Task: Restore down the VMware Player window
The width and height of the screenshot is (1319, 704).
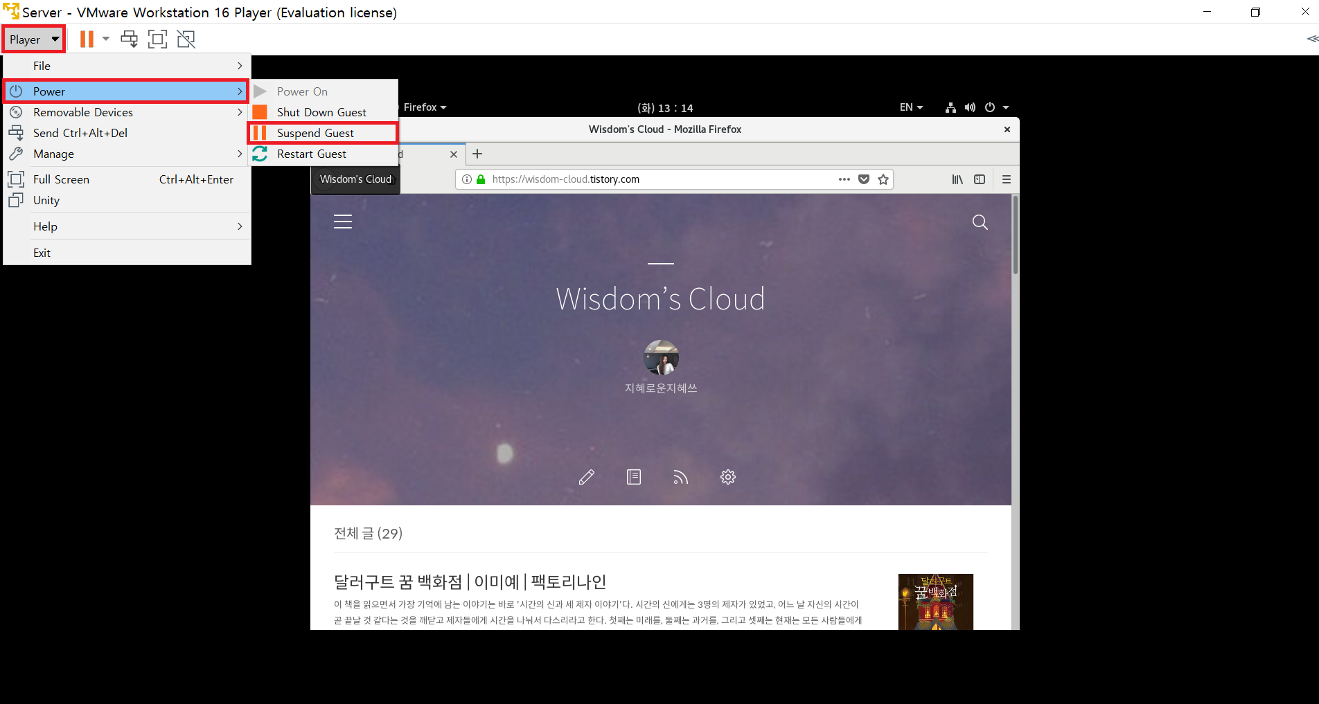Action: pyautogui.click(x=1256, y=12)
